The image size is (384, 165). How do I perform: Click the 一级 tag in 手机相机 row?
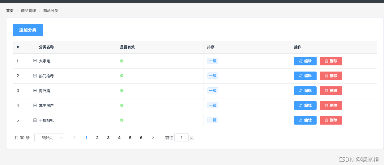click(x=213, y=120)
